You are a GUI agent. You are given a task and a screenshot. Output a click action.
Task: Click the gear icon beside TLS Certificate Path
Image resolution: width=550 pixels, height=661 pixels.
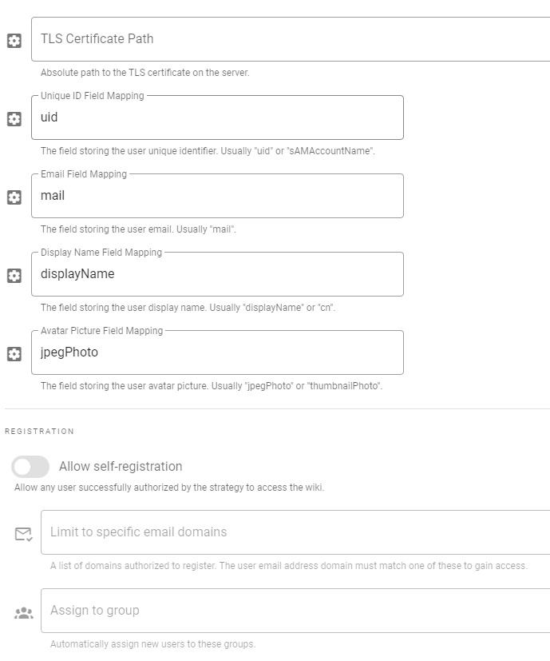pos(14,41)
